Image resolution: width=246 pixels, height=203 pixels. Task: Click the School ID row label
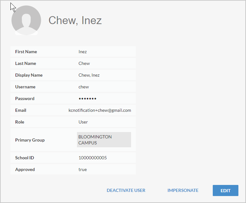click(25, 158)
